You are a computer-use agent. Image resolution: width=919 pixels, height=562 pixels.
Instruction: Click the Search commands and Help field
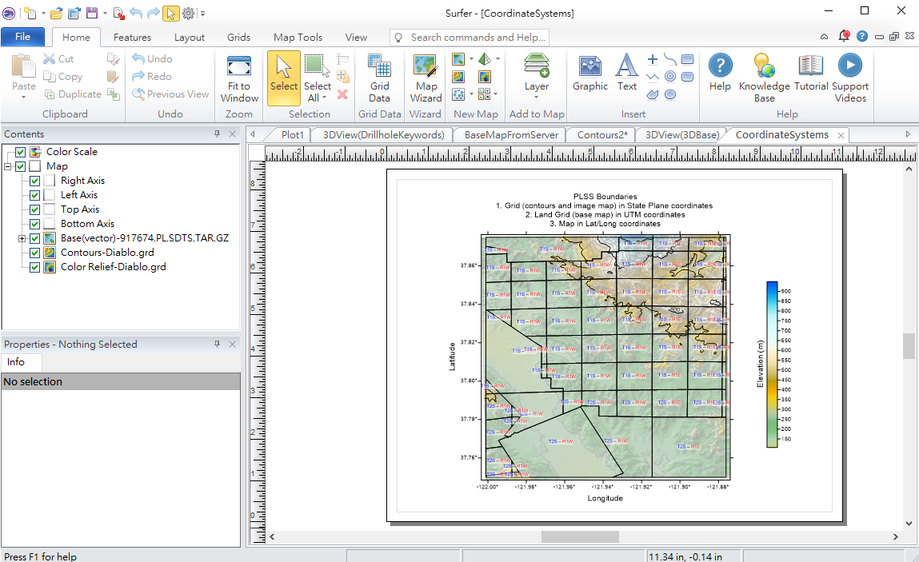(477, 37)
